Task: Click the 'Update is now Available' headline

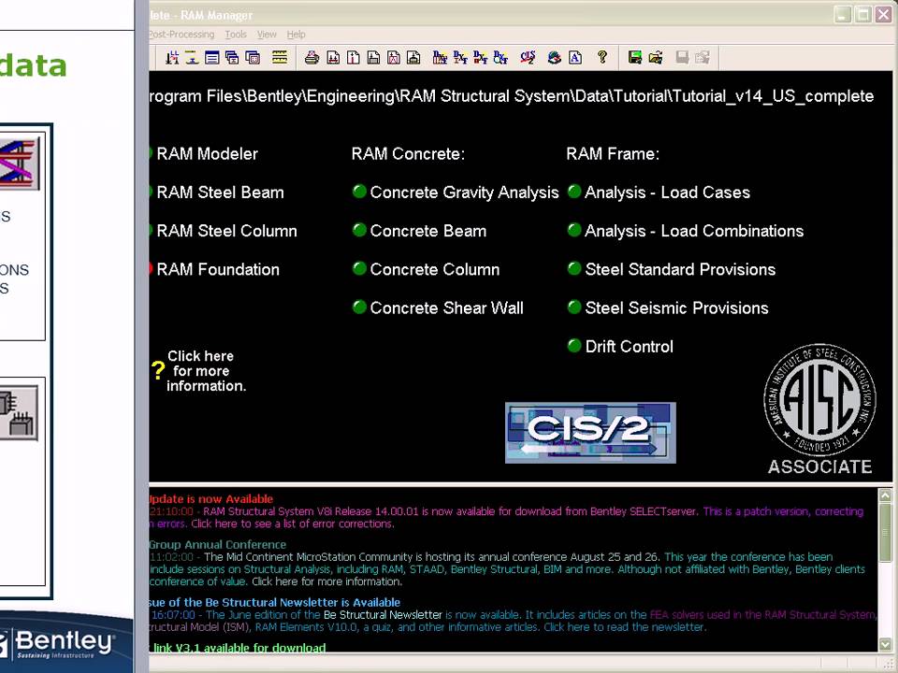Action: [x=210, y=499]
